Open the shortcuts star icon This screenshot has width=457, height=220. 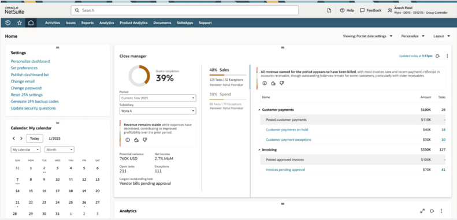click(x=19, y=23)
